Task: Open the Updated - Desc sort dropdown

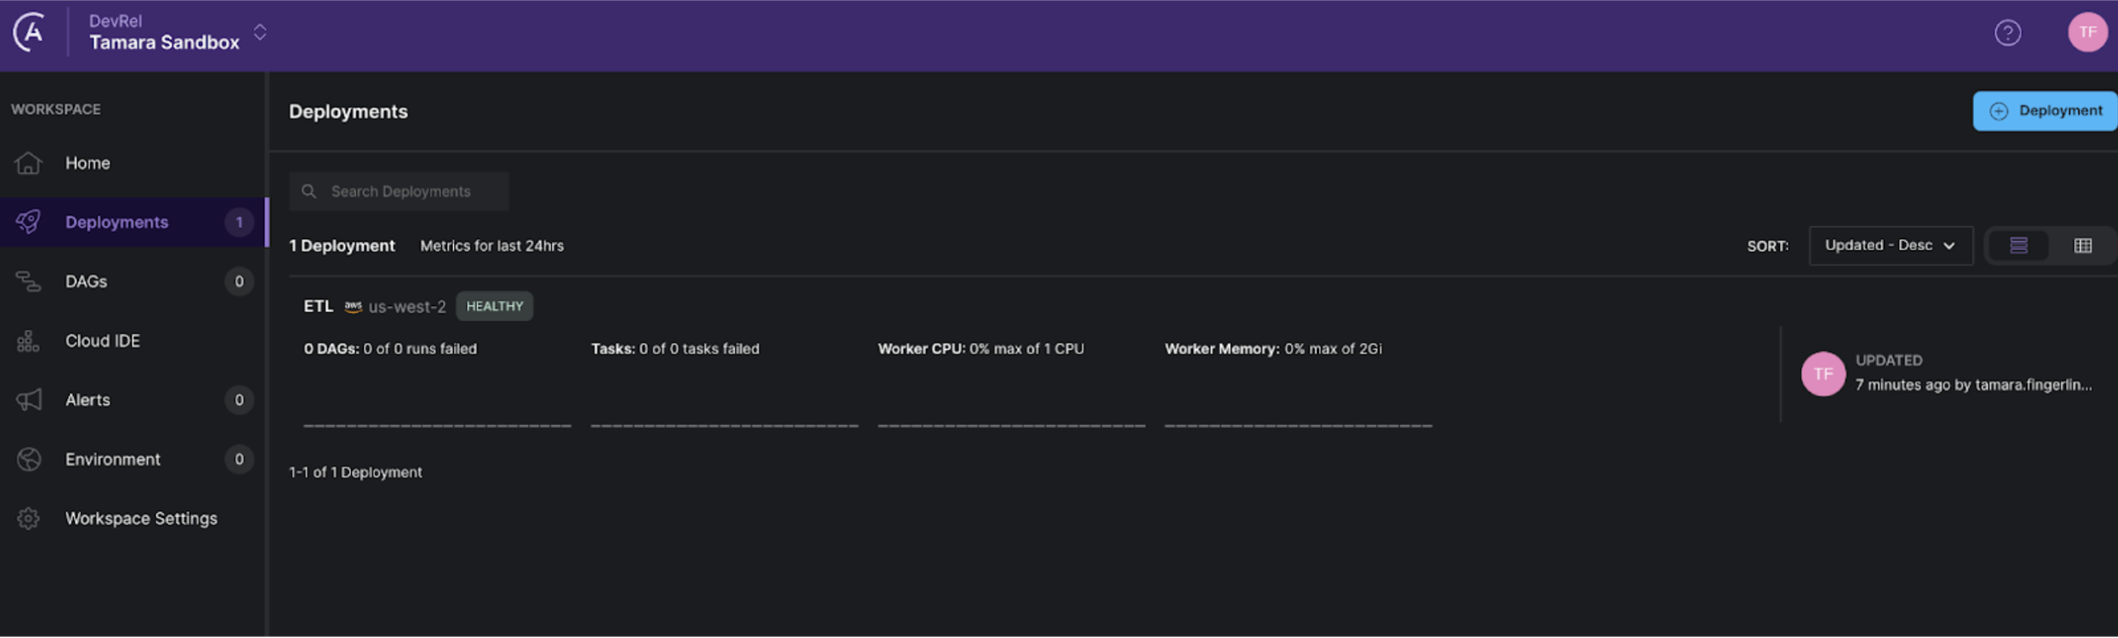Action: coord(1890,246)
